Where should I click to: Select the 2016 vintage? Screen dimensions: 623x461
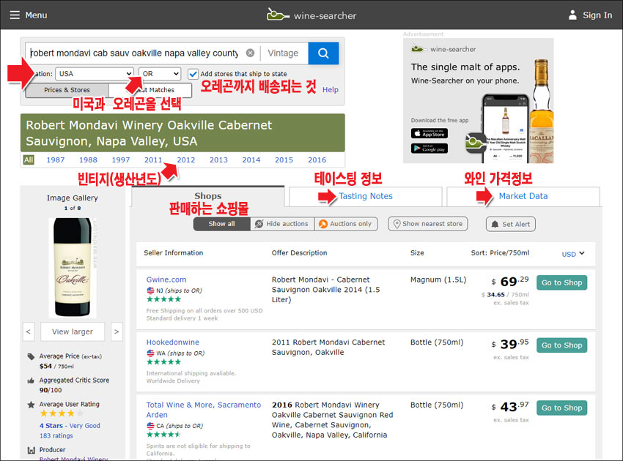[317, 160]
